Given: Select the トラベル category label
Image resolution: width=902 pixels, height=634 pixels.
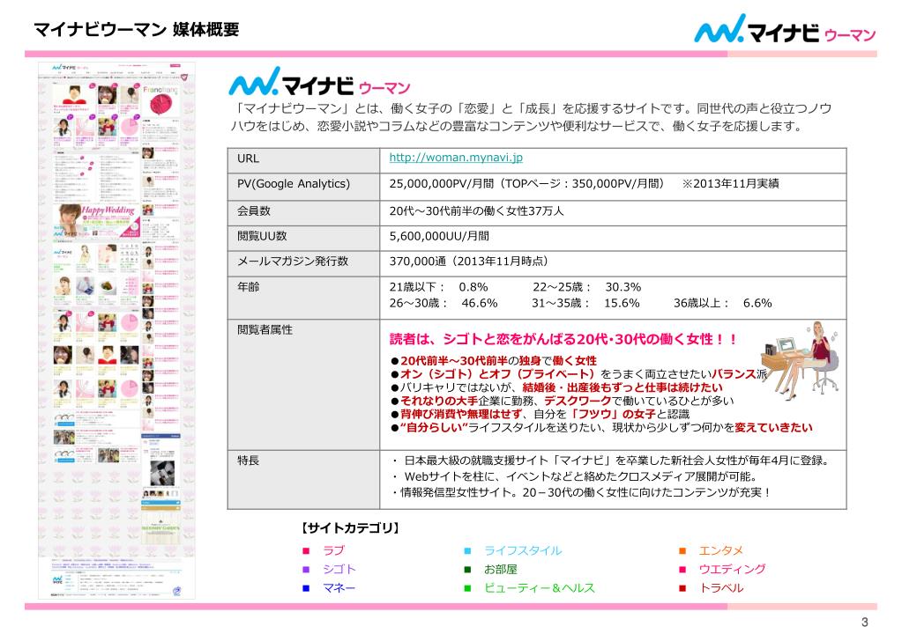Looking at the screenshot, I should 721,587.
